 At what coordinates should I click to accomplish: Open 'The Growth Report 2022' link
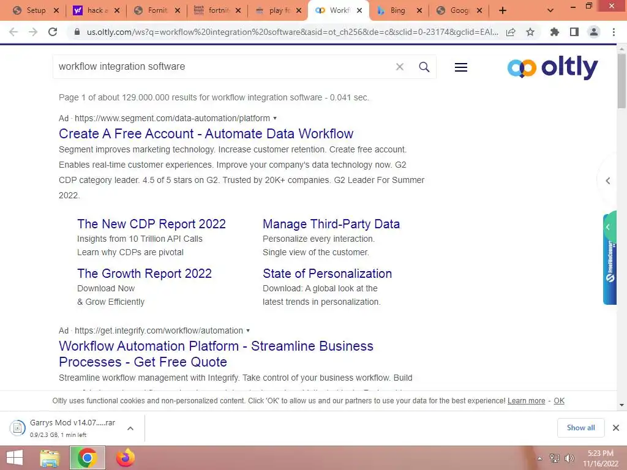145,274
